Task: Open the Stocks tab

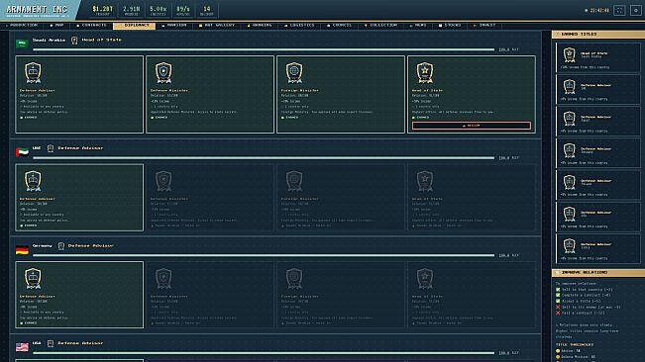Action: pyautogui.click(x=450, y=26)
